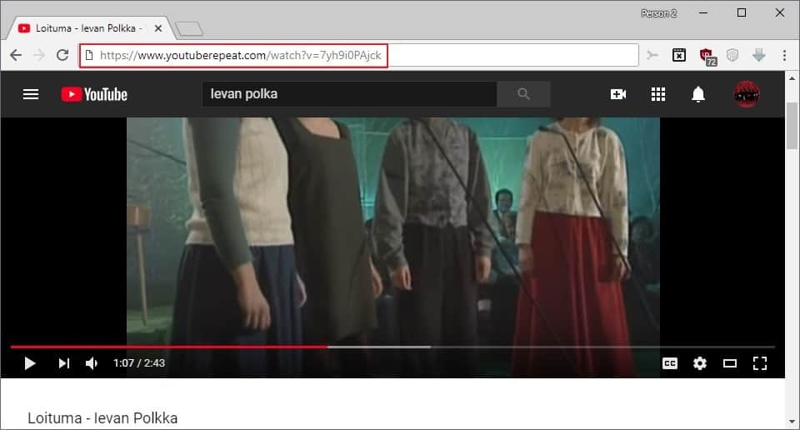Open the account avatar menu

click(747, 94)
